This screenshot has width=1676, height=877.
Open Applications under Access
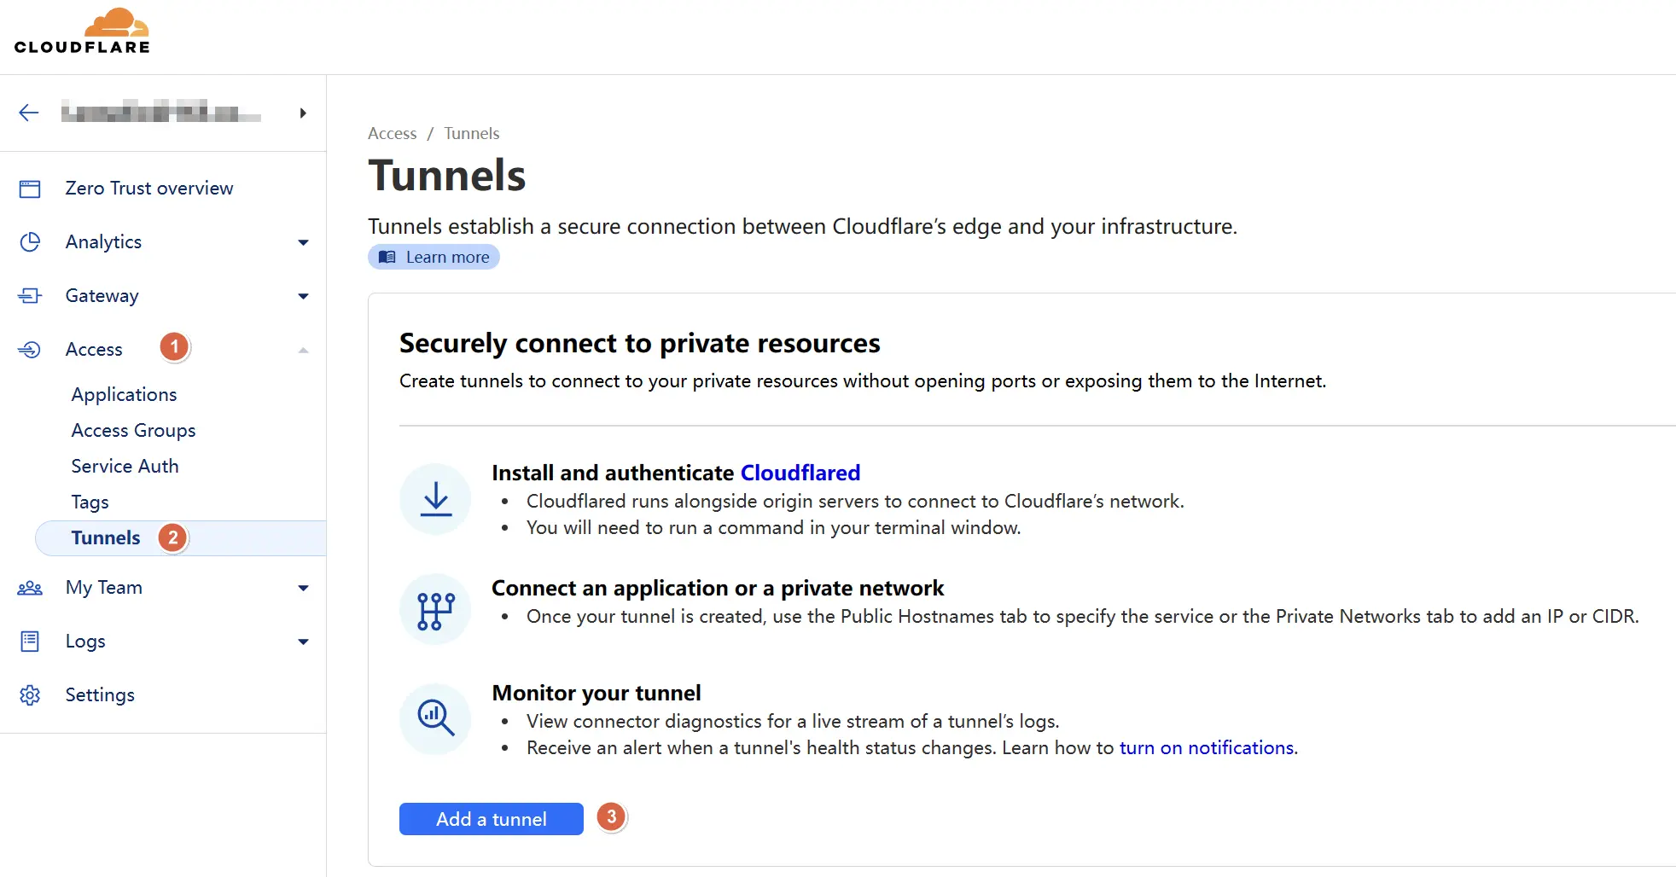(x=124, y=395)
